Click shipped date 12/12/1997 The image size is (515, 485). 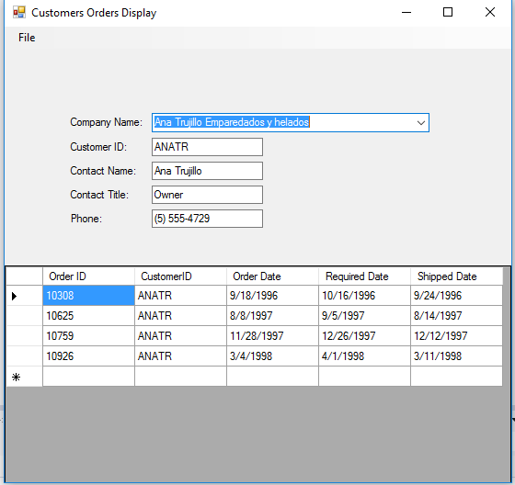[456, 336]
